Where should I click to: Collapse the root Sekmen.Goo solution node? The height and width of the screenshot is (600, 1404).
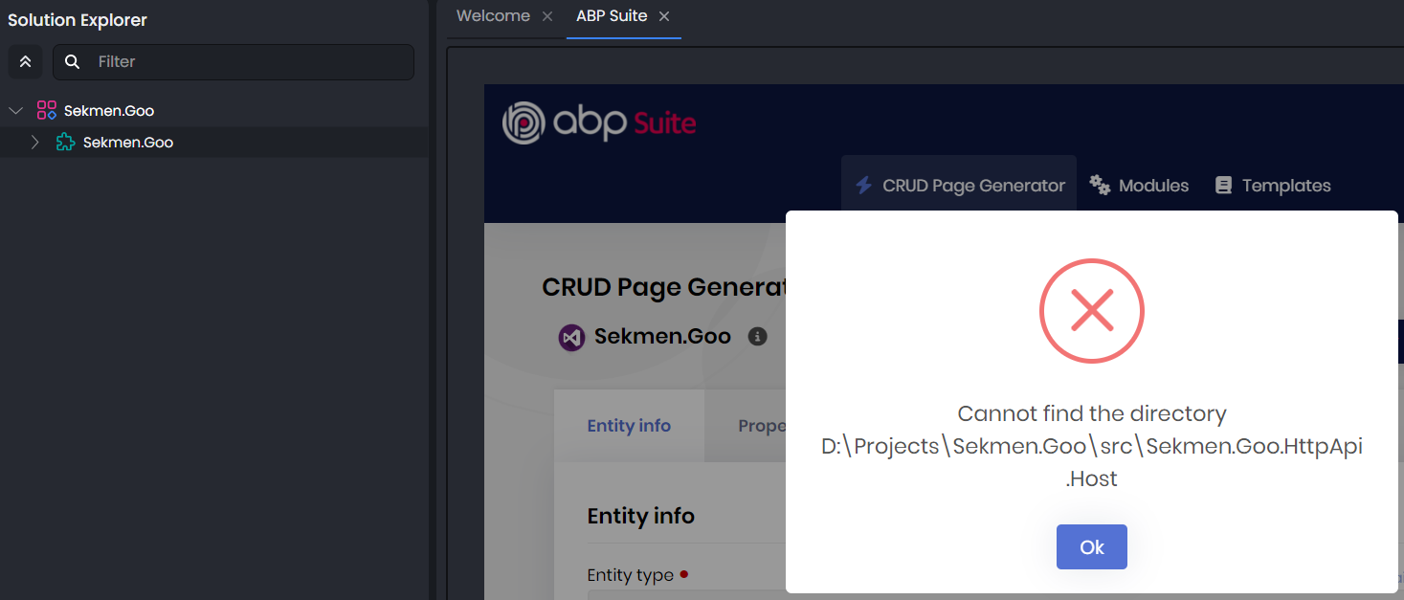(15, 111)
